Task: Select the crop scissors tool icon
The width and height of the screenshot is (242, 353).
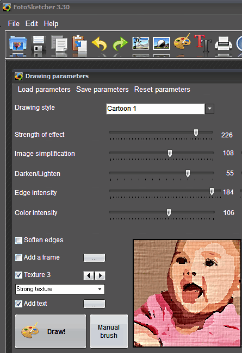Action: (141, 43)
